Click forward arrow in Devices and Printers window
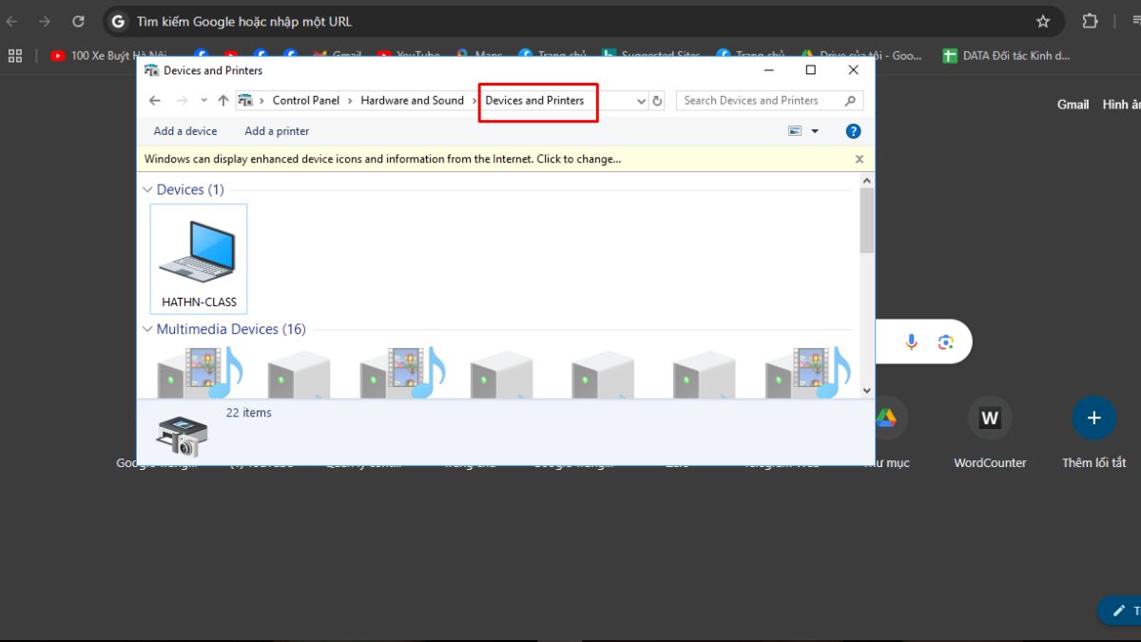The height and width of the screenshot is (642, 1141). point(183,101)
